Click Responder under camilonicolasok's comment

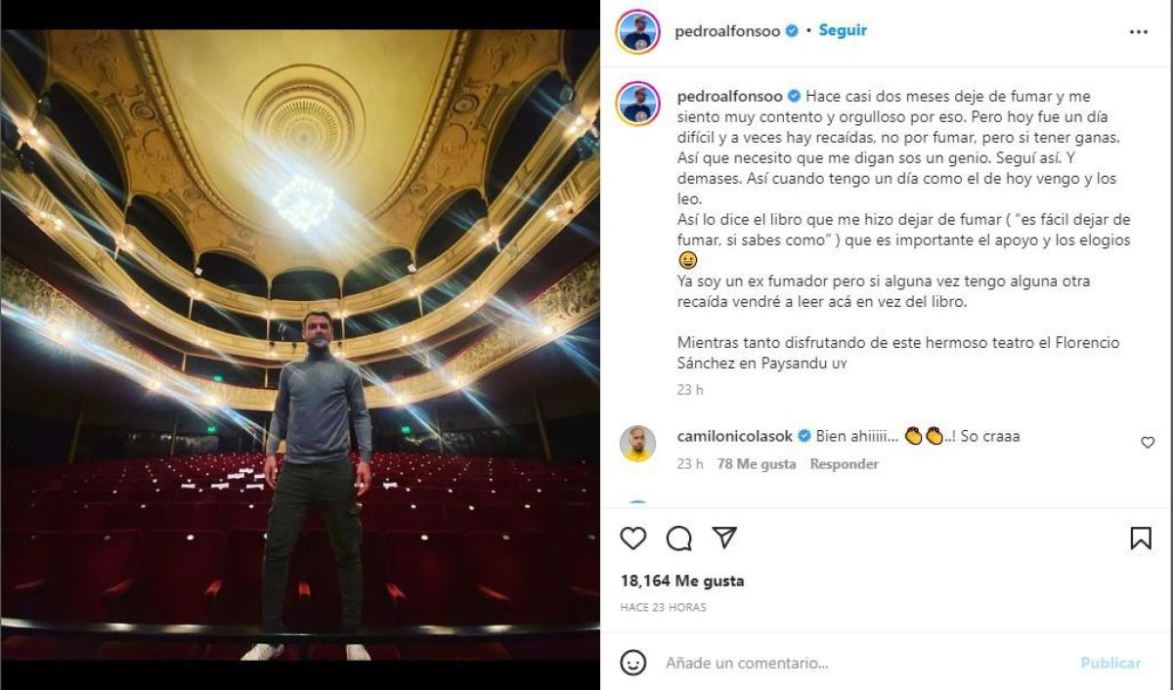844,464
